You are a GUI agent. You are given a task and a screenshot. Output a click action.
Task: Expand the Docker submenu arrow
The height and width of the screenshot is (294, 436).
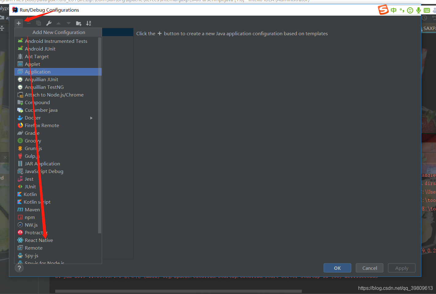(x=91, y=118)
